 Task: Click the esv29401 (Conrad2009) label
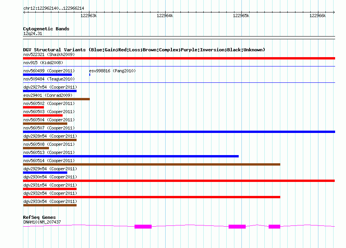pyautogui.click(x=48, y=95)
